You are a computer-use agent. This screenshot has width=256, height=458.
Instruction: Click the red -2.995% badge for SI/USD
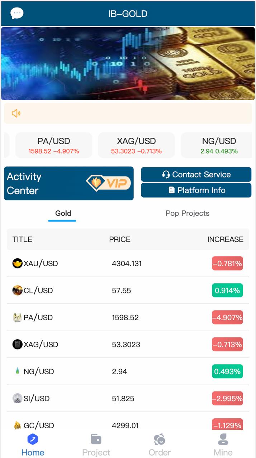227,399
